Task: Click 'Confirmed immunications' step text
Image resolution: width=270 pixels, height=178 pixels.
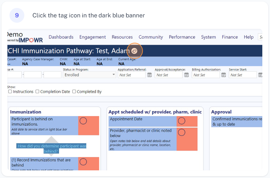Action: click(x=237, y=122)
